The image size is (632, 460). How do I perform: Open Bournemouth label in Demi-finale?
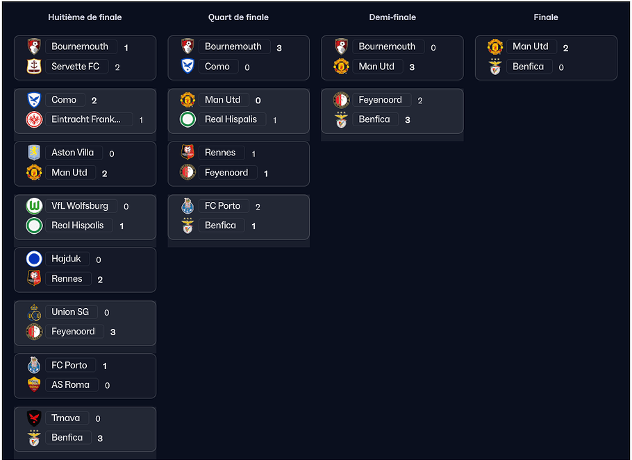[387, 46]
